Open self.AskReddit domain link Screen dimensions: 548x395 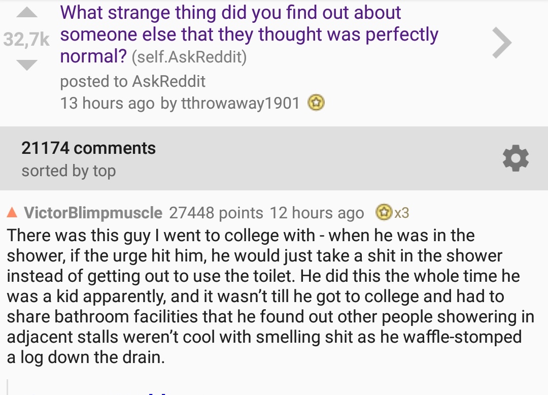pos(189,57)
